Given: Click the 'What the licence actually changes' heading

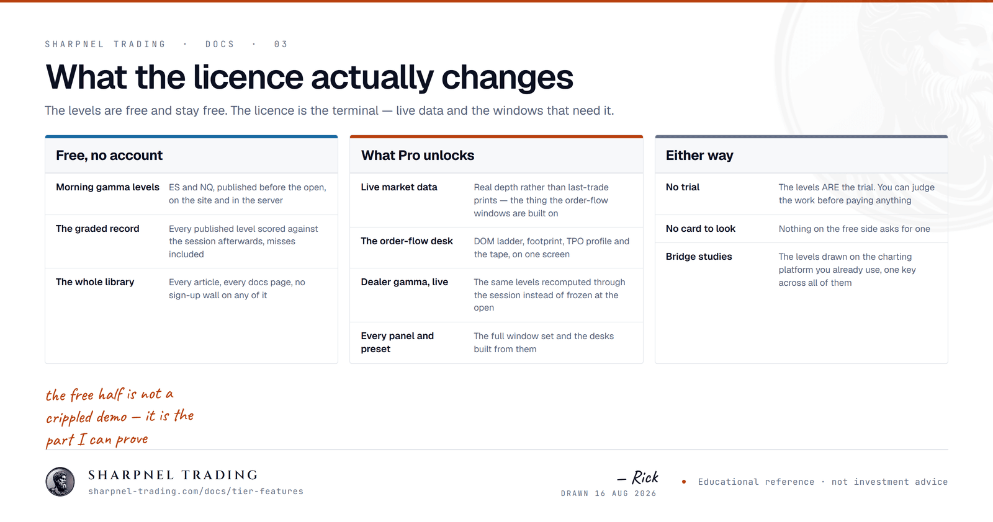Looking at the screenshot, I should click(x=309, y=77).
